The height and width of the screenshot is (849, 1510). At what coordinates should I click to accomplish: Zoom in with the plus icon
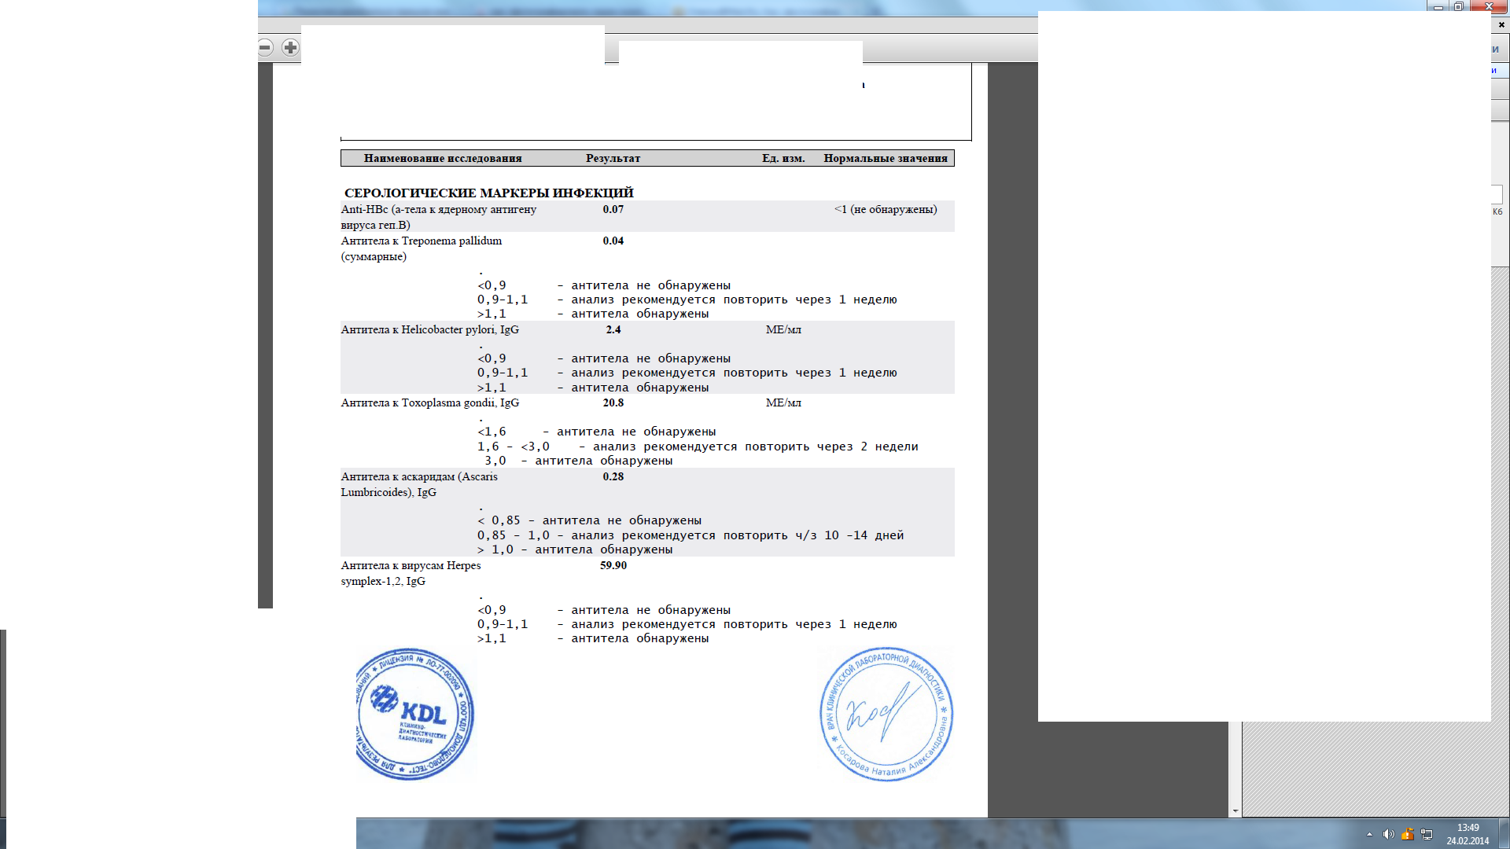click(290, 48)
